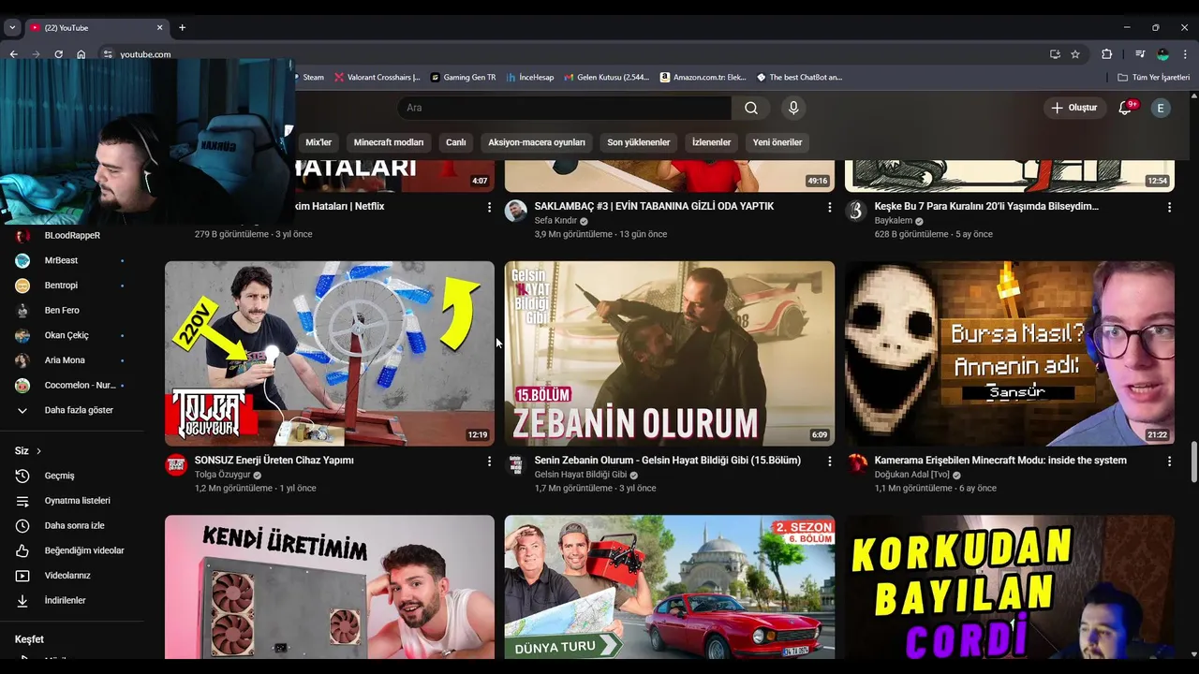Image resolution: width=1199 pixels, height=674 pixels.
Task: Open account avatar menu labeled E
Action: click(x=1160, y=108)
